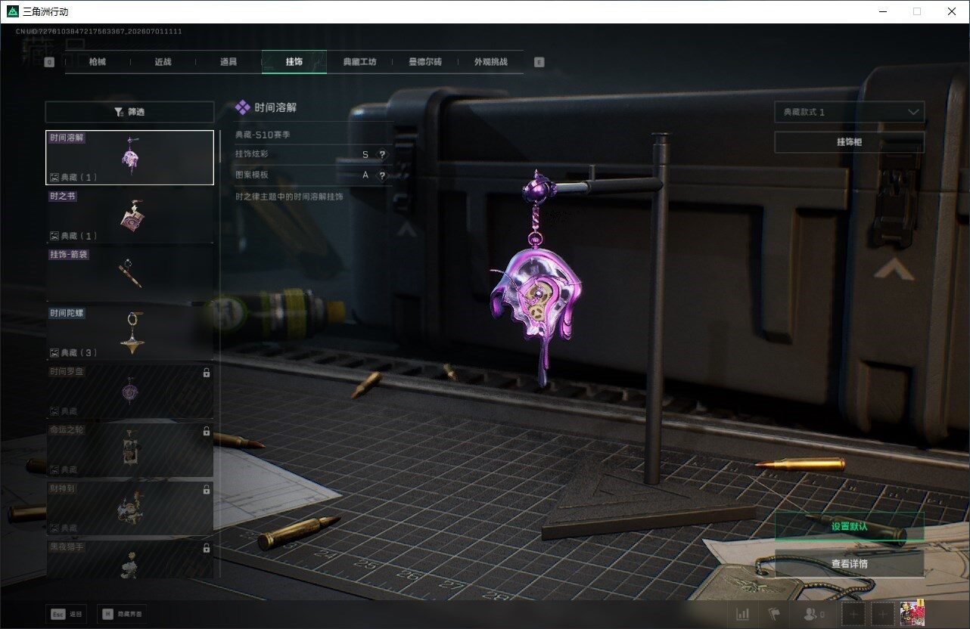This screenshot has width=970, height=629.
Task: Click the Esc 返回 button
Action: click(67, 614)
